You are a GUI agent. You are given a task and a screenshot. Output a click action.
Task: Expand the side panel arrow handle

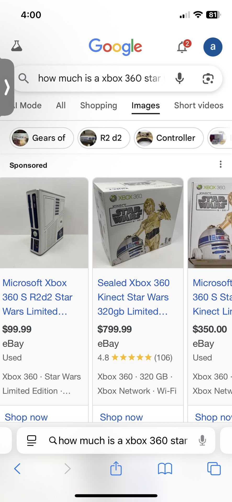tap(7, 87)
